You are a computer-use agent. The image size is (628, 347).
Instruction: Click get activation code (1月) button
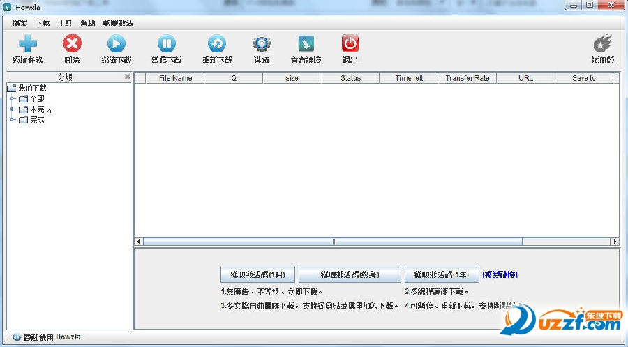pos(257,275)
